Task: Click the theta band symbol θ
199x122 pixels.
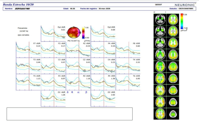Action: [x=72, y=92]
